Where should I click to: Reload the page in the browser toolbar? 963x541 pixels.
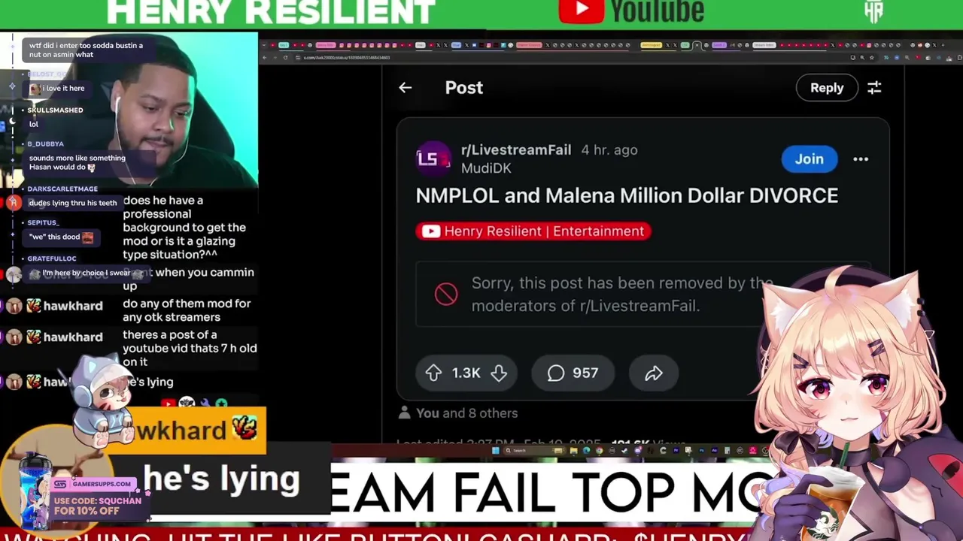click(286, 58)
